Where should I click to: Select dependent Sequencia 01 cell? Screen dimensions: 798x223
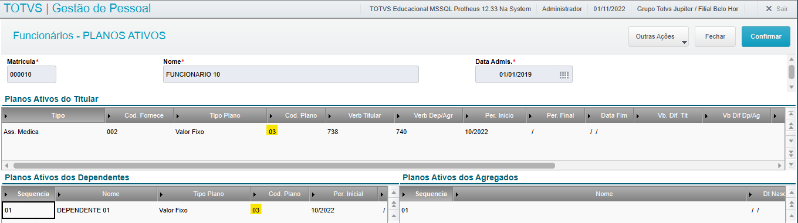29,210
